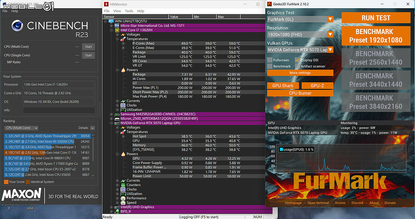Image resolution: width=415 pixels, height=219 pixels.
Task: Click the Performance icon under NVIDIA GPU
Action: point(123,198)
